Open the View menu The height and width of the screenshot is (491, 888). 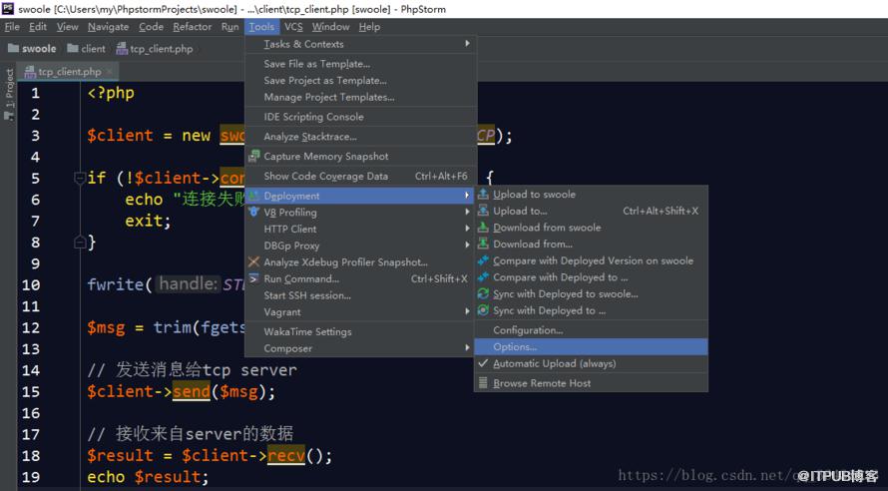tap(68, 27)
